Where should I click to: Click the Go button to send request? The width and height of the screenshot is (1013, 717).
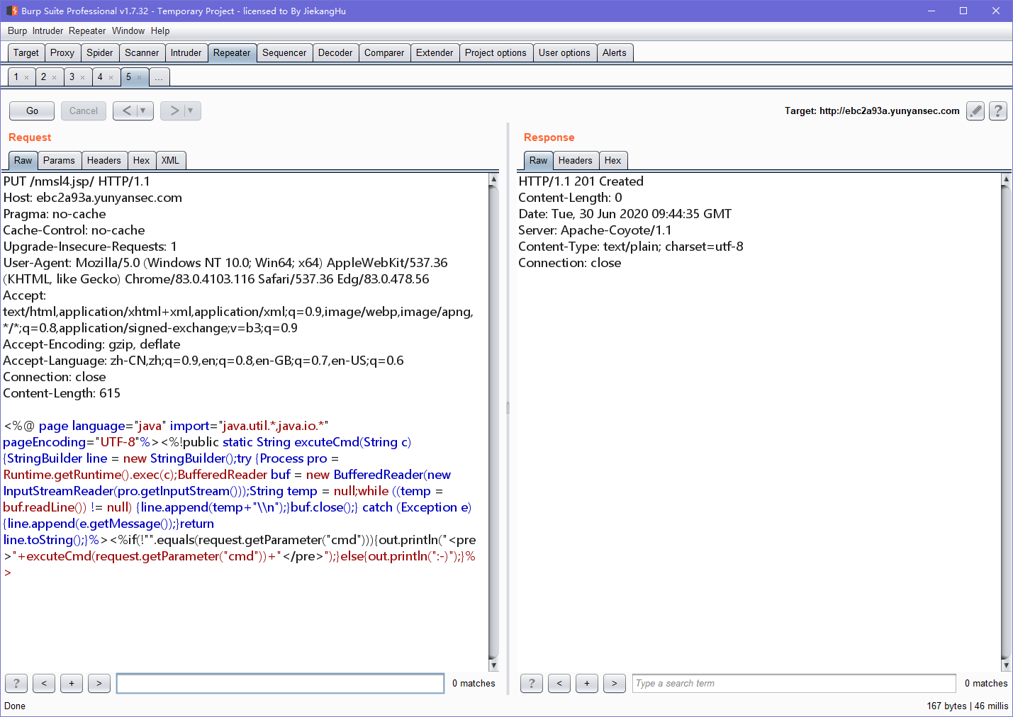[32, 111]
